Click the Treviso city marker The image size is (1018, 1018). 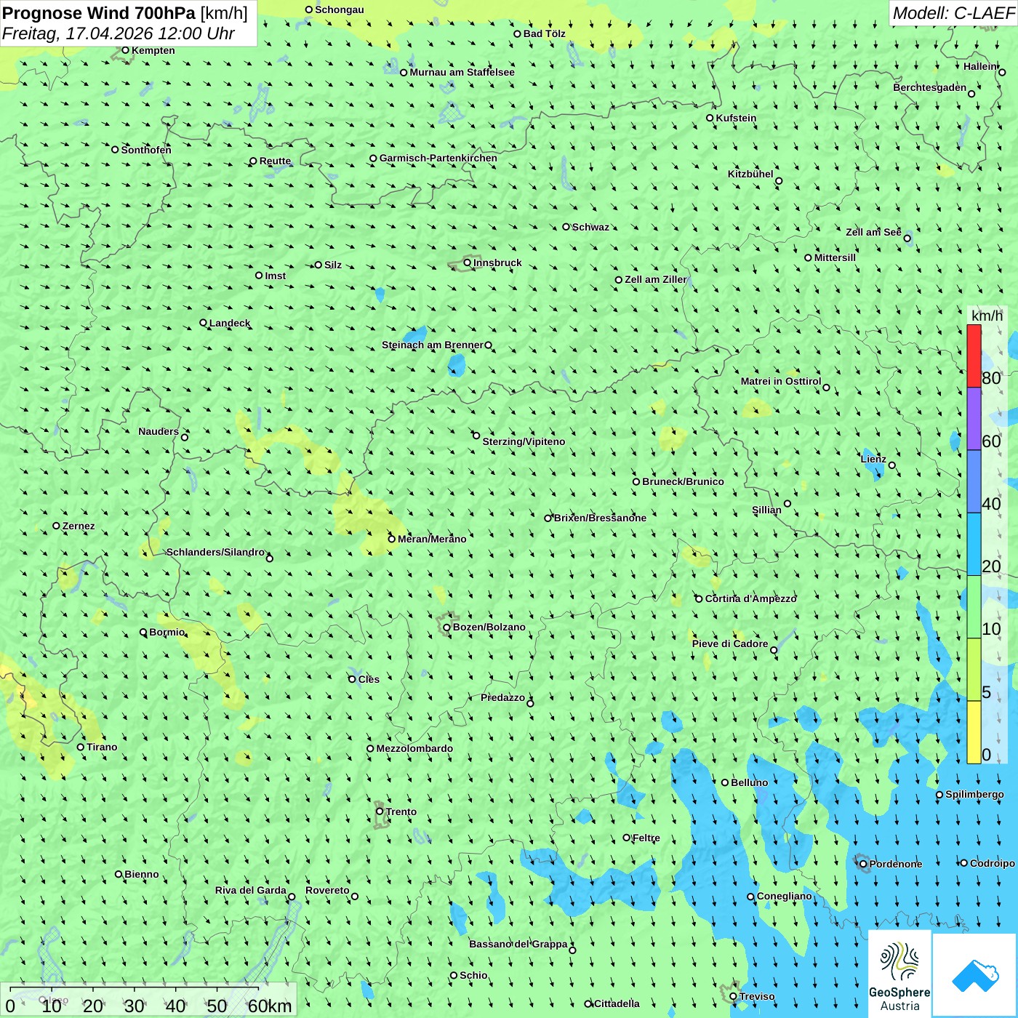733,997
